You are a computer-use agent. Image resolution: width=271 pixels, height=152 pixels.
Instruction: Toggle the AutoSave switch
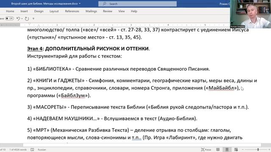click(x=9, y=18)
